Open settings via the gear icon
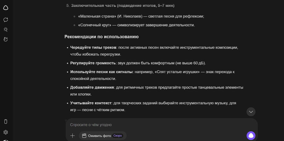The height and width of the screenshot is (141, 284). (6, 132)
